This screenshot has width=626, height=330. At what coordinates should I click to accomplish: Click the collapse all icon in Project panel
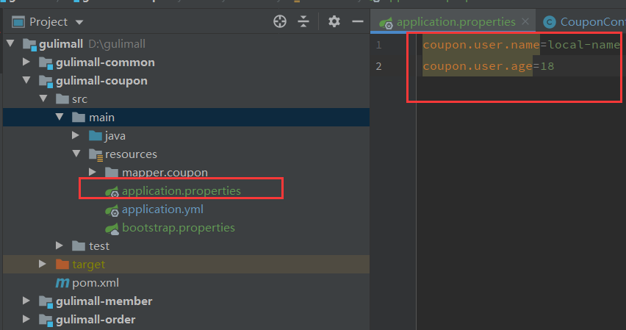[303, 21]
